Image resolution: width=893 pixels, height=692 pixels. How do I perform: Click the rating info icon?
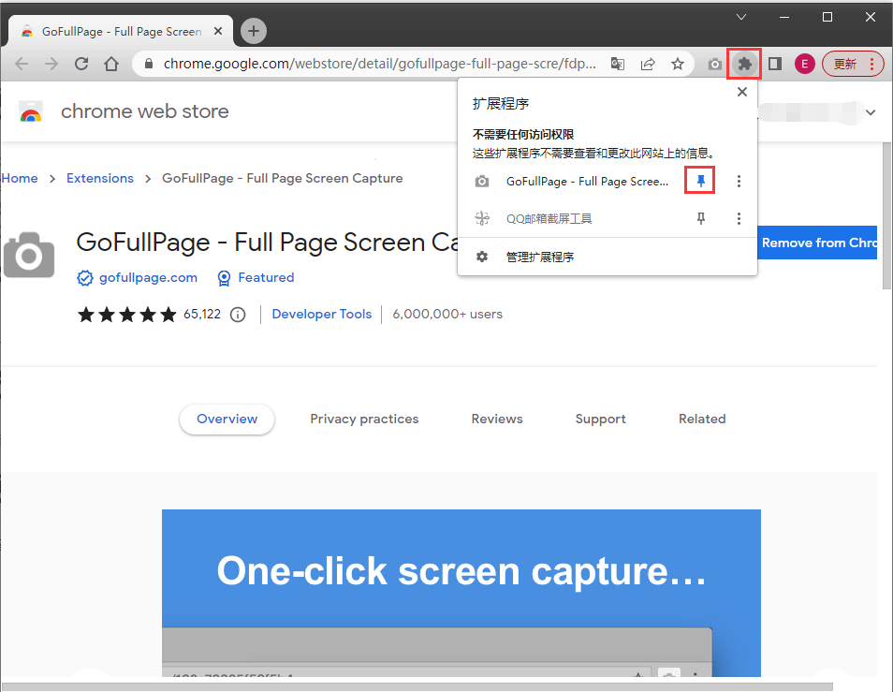click(238, 315)
